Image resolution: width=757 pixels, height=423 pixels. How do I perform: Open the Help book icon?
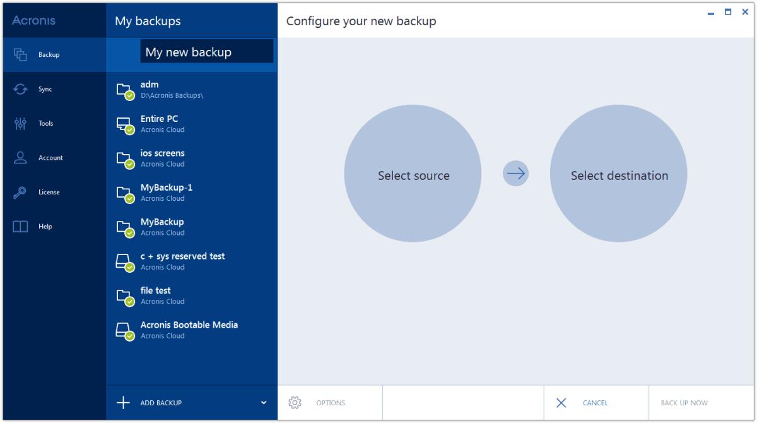click(20, 225)
